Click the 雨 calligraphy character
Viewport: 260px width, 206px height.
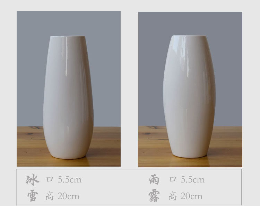click(154, 179)
